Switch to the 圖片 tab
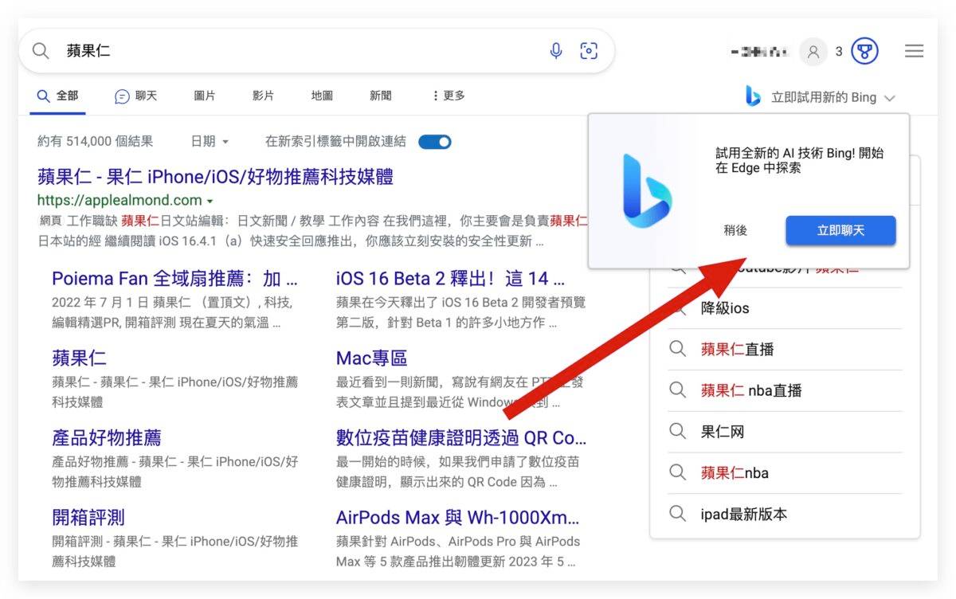Viewport: 956px width, 599px height. coord(205,96)
